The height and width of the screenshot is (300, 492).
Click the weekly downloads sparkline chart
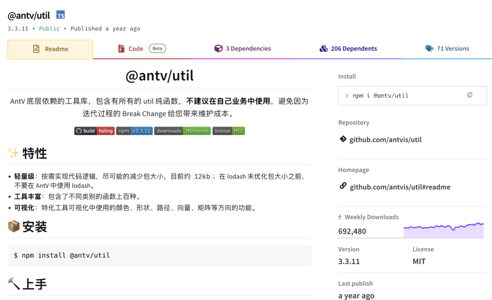444,230
